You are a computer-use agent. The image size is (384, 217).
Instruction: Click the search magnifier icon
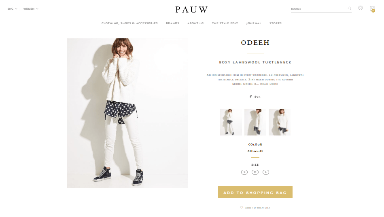[x=350, y=8]
